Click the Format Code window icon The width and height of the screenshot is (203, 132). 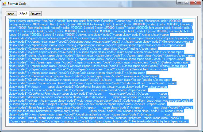(4, 4)
